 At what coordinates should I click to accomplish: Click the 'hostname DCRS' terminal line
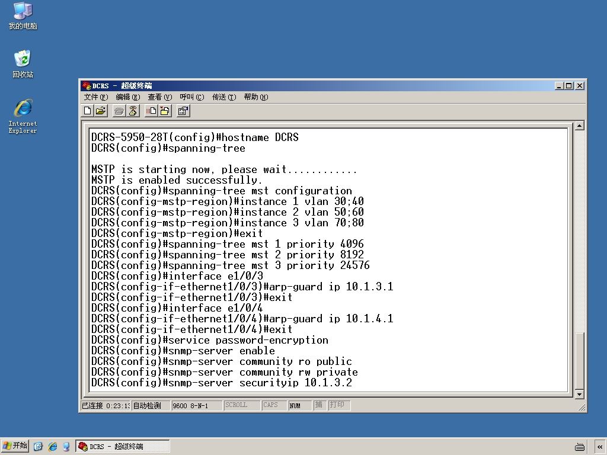coord(194,137)
